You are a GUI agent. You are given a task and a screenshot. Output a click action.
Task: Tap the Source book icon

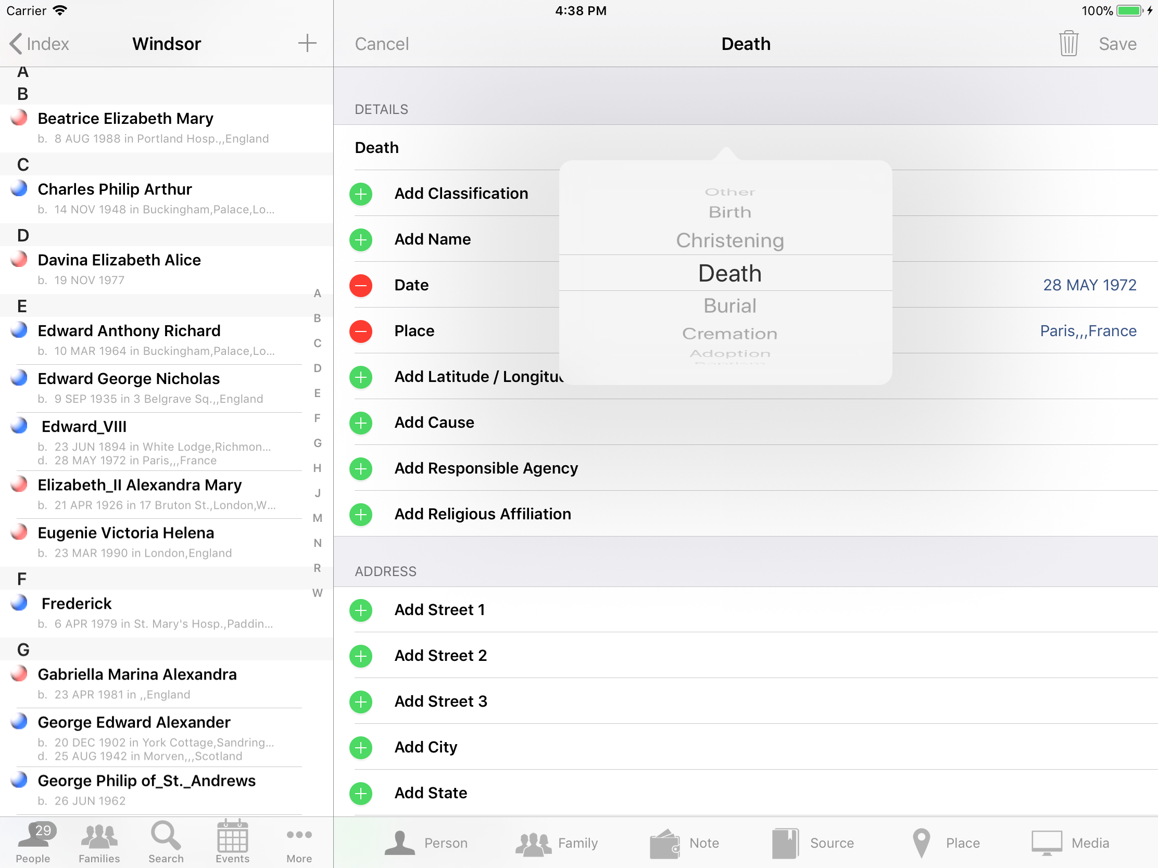pyautogui.click(x=785, y=843)
